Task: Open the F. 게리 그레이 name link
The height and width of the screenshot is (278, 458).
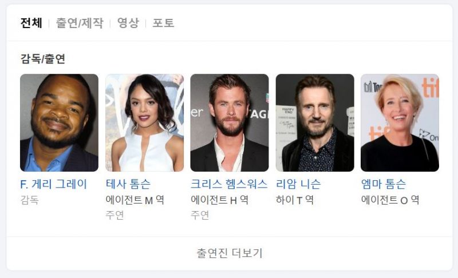Action: (x=54, y=184)
